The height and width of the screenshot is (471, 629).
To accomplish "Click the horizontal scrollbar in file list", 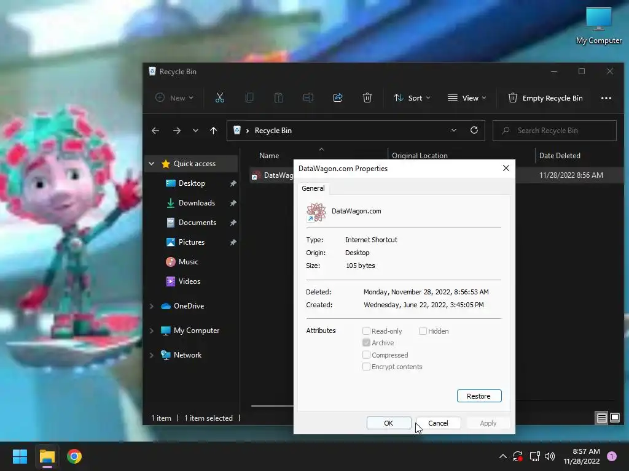I will click(272, 406).
